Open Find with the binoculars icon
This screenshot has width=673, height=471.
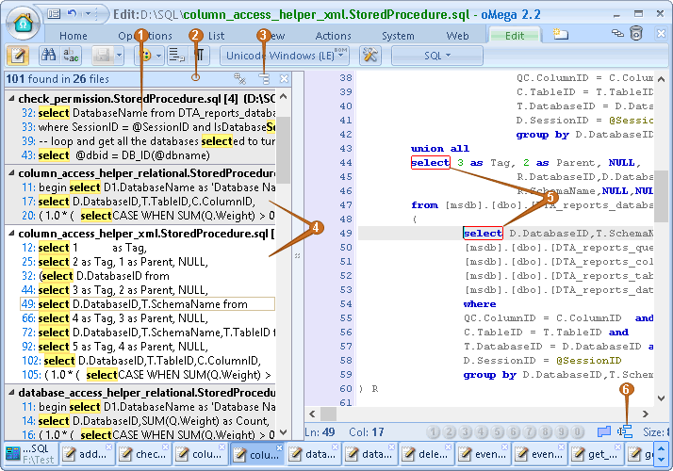pyautogui.click(x=48, y=55)
